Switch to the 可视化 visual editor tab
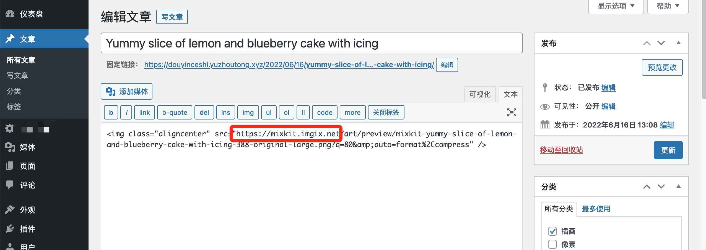 [x=480, y=94]
